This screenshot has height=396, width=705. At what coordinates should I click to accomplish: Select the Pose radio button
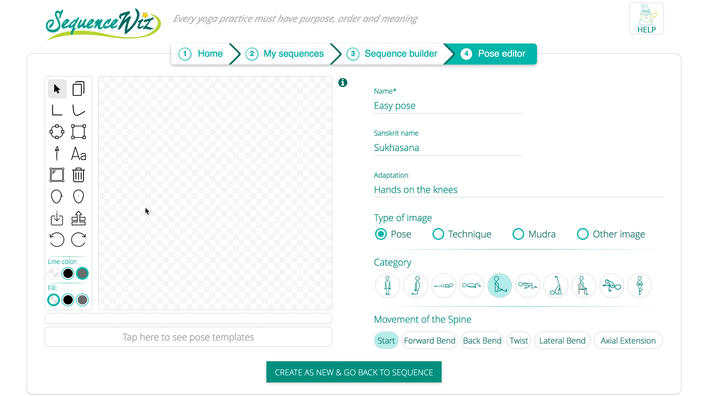pyautogui.click(x=380, y=234)
